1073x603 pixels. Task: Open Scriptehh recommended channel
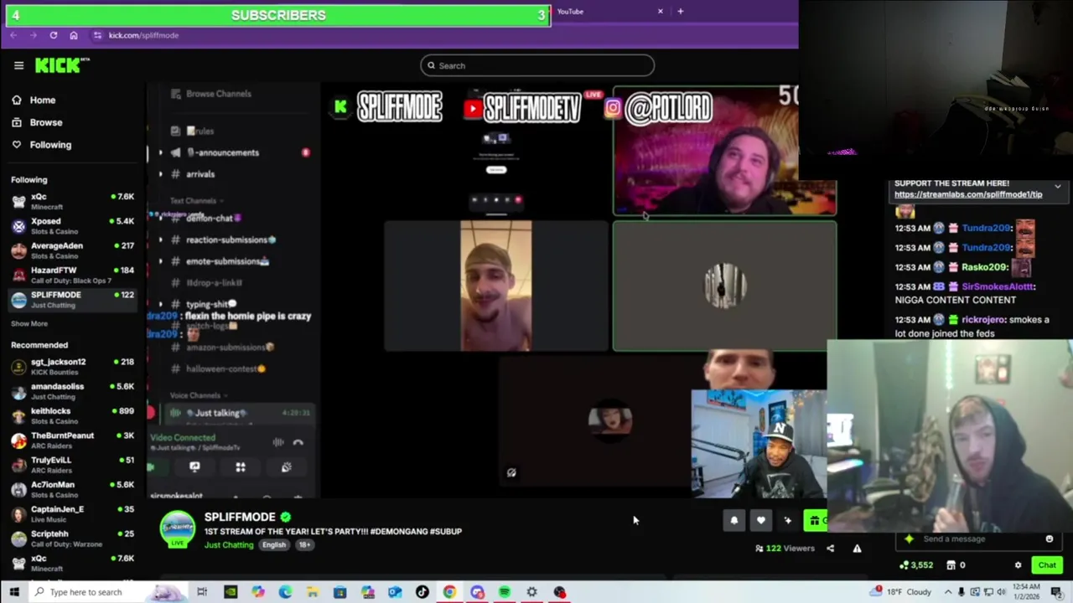click(72, 538)
